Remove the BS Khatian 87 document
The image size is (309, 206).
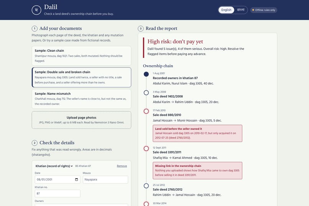(x=122, y=166)
